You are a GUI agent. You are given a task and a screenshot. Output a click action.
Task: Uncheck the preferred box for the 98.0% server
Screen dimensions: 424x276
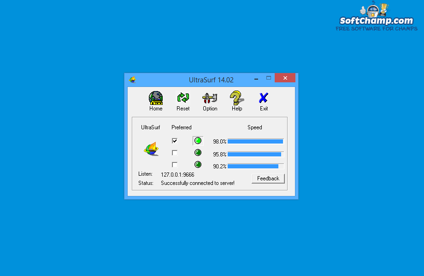point(175,141)
